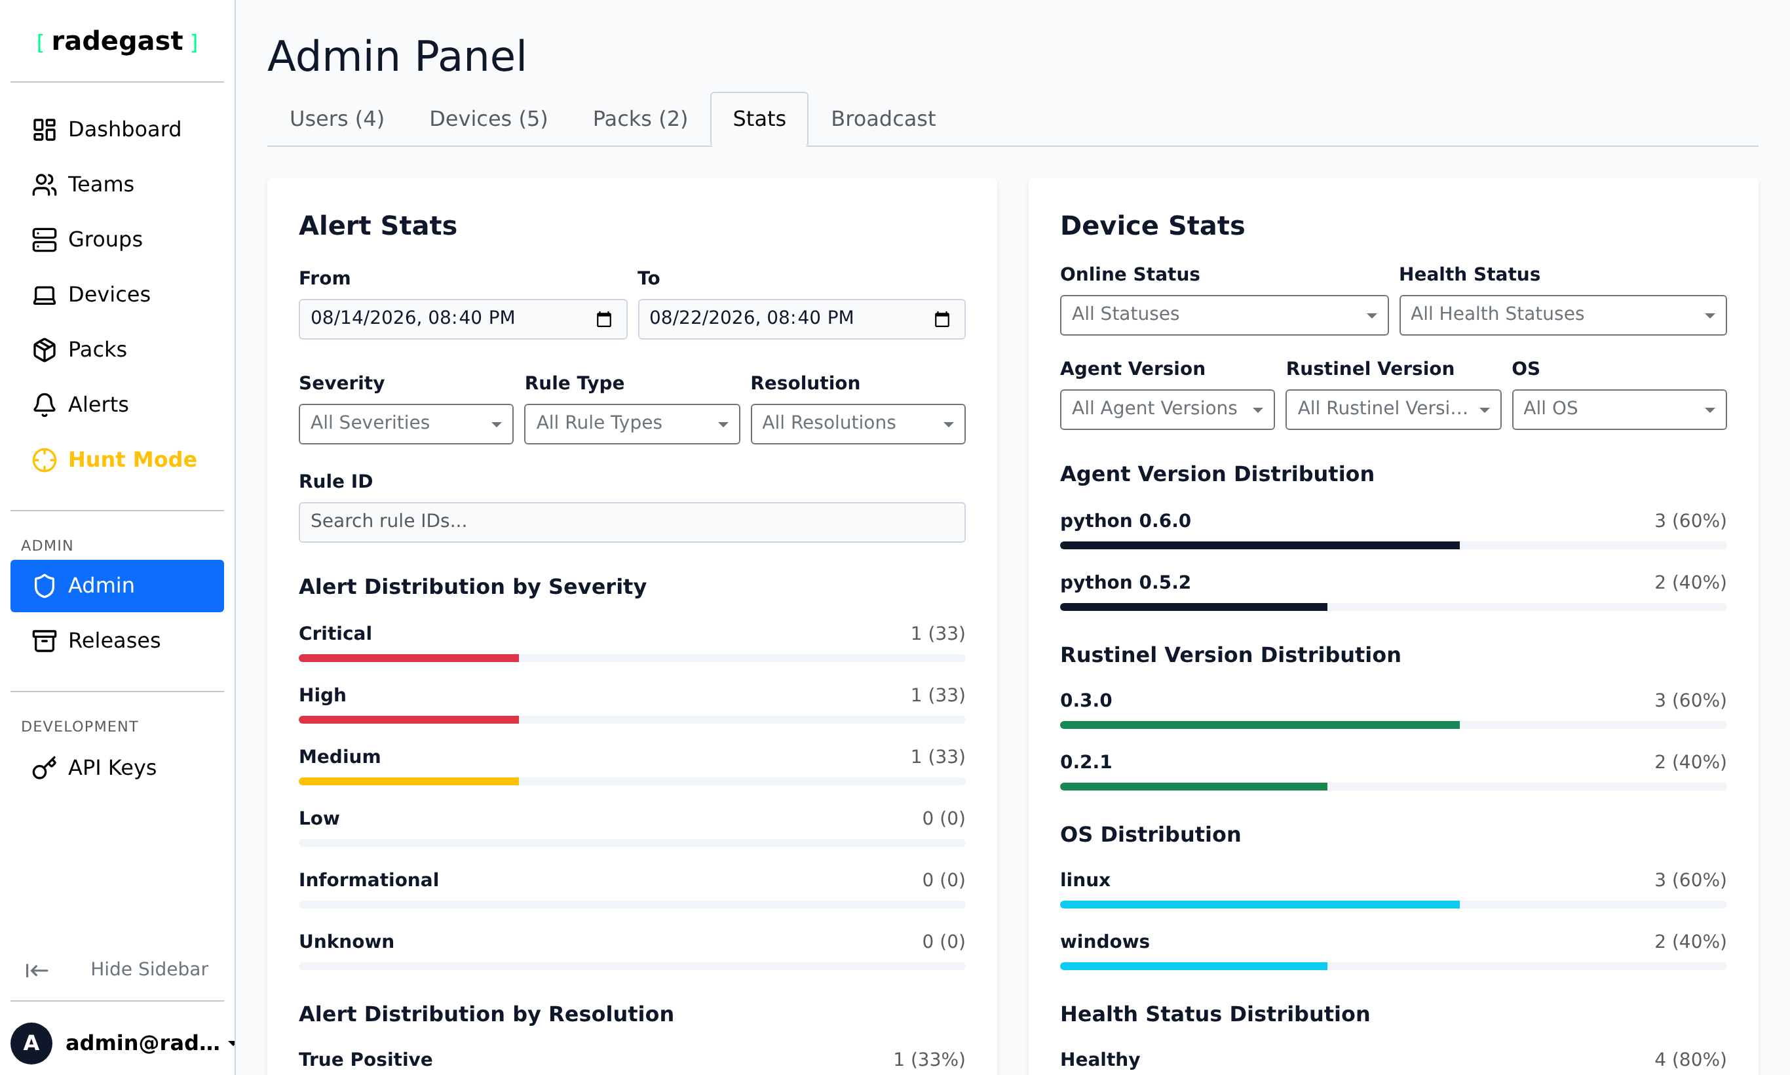Click the Groups server icon
Viewport: 1790px width, 1075px height.
point(44,240)
